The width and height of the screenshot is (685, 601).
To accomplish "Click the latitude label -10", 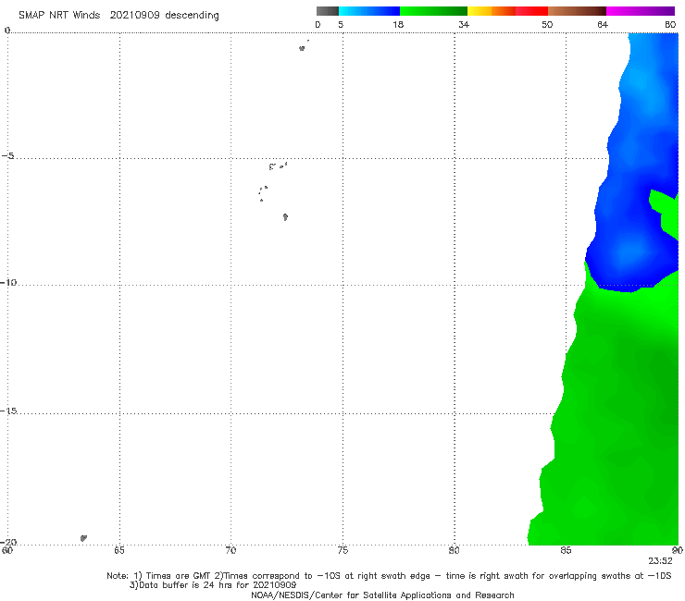I will coord(8,282).
